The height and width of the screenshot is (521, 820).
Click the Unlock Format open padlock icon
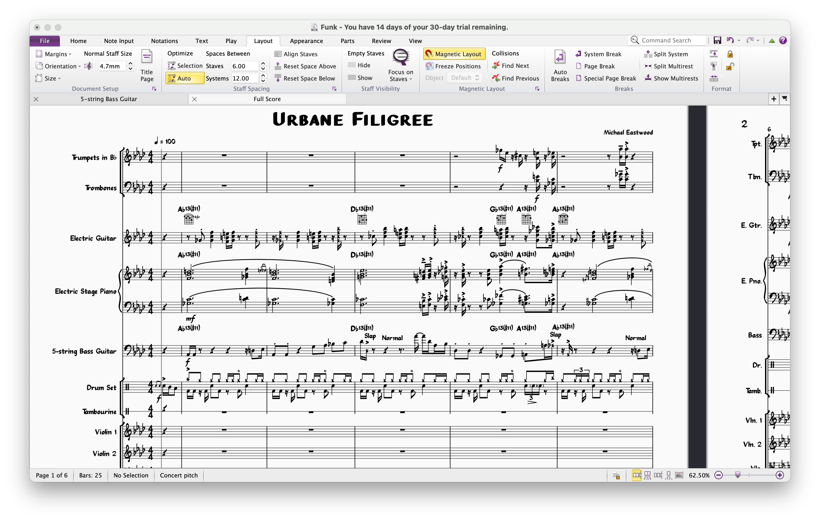point(730,66)
